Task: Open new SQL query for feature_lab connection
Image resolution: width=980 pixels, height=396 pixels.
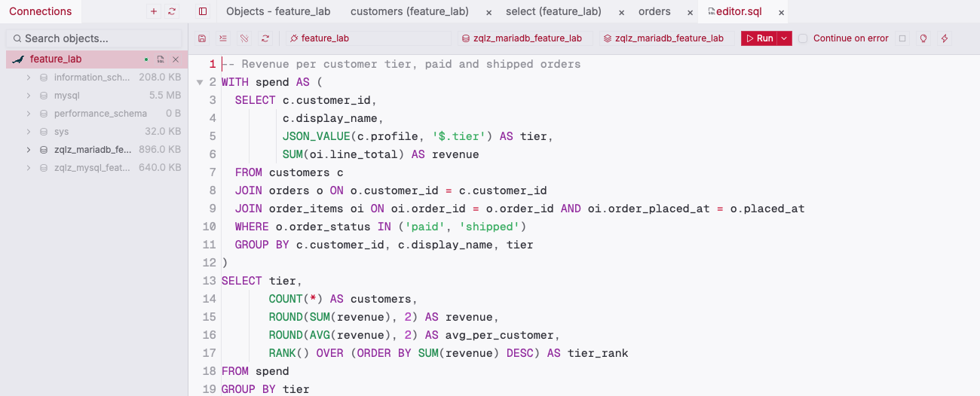Action: click(x=161, y=59)
